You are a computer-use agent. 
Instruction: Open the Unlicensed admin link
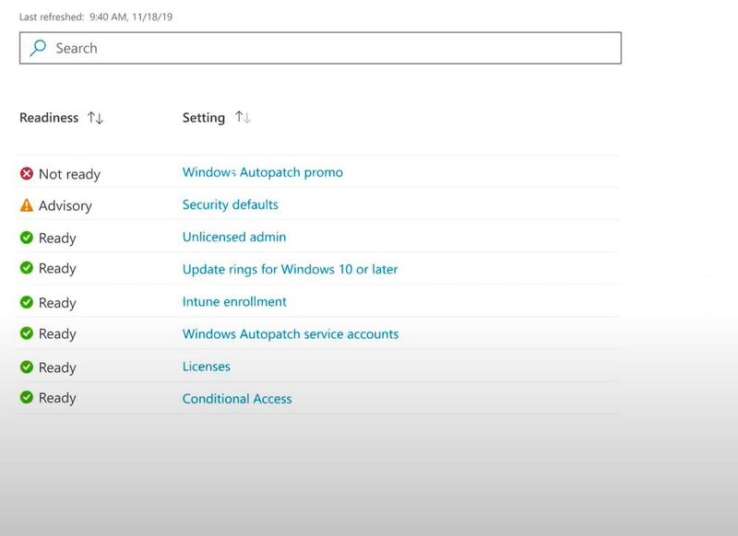[x=234, y=237]
